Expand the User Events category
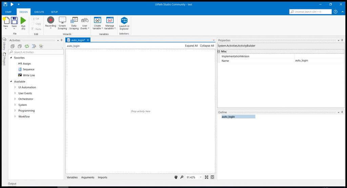 point(15,93)
